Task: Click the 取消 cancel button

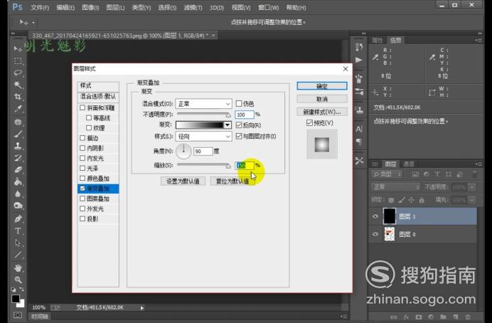Action: [322, 99]
